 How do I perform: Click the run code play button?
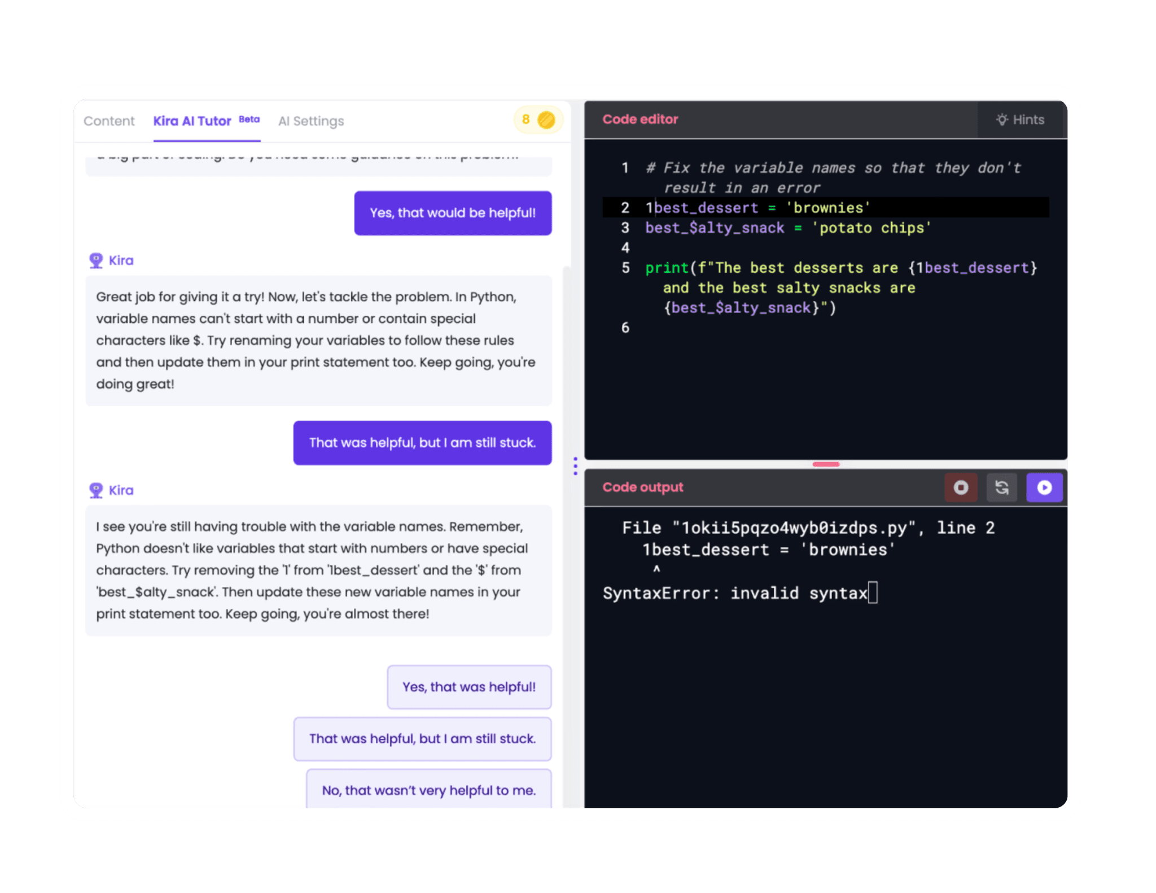(1044, 487)
